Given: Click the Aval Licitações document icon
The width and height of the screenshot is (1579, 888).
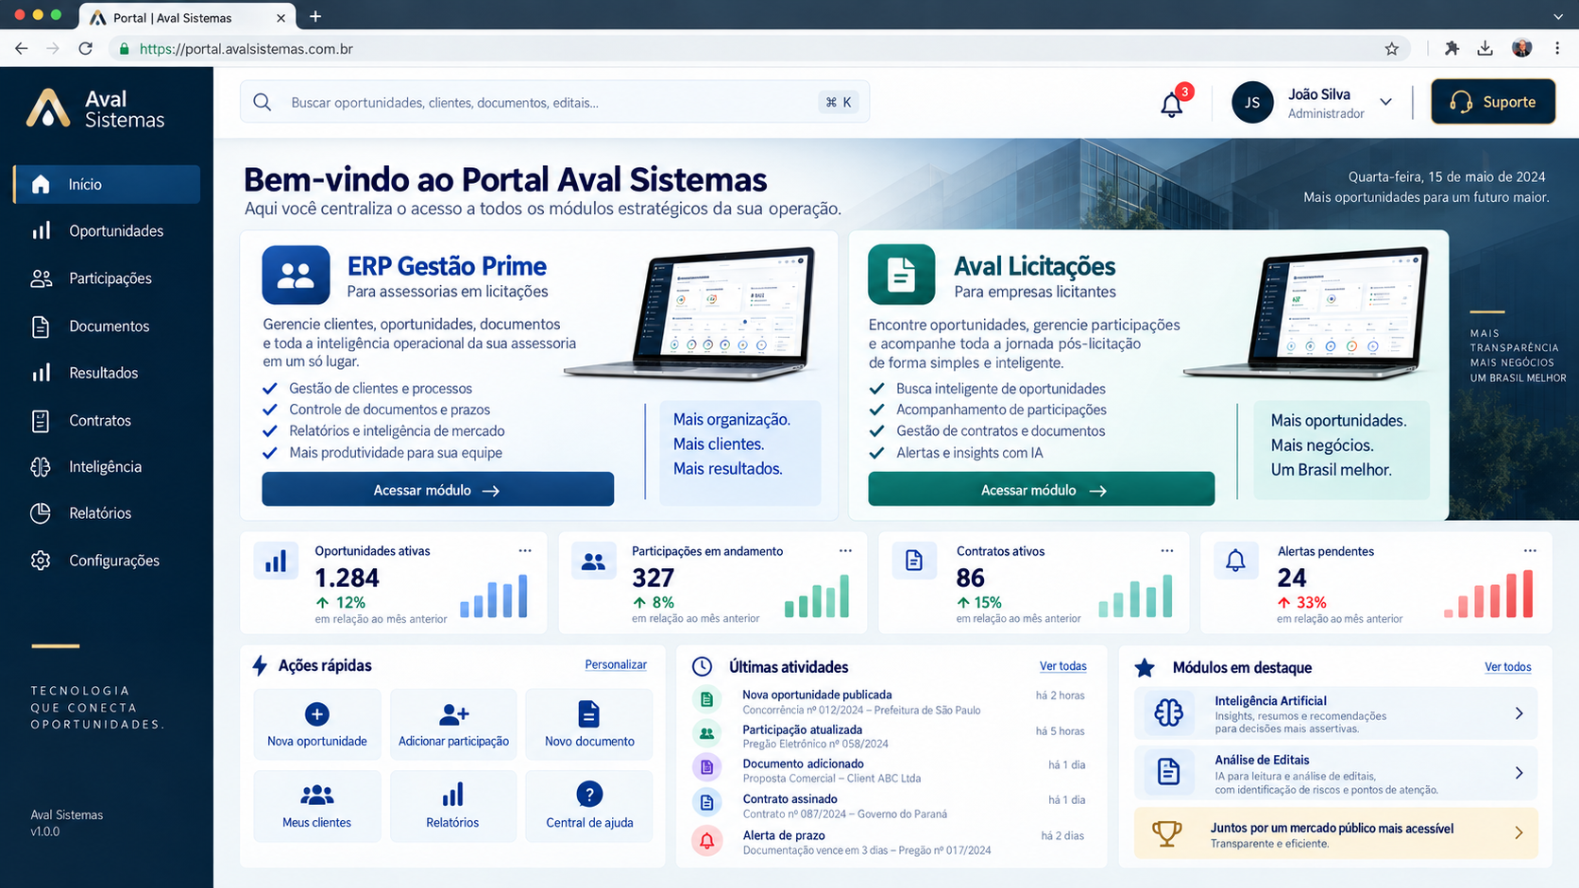Looking at the screenshot, I should [901, 275].
